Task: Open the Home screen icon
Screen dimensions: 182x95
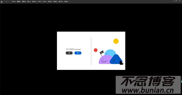Action: pyautogui.click(x=2, y=2)
